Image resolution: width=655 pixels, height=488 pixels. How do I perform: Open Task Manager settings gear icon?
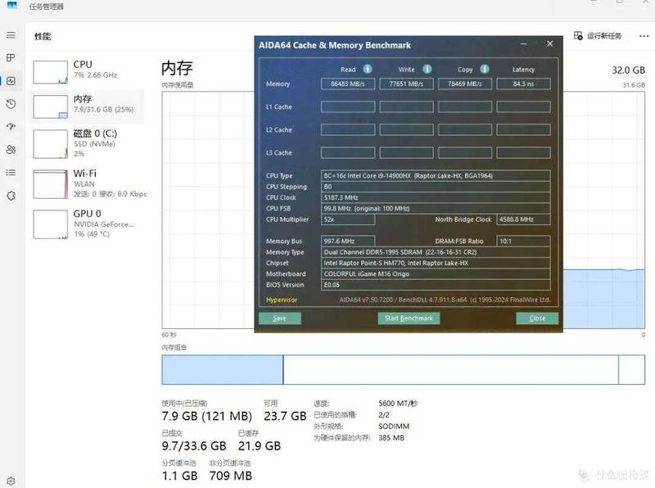point(11,481)
